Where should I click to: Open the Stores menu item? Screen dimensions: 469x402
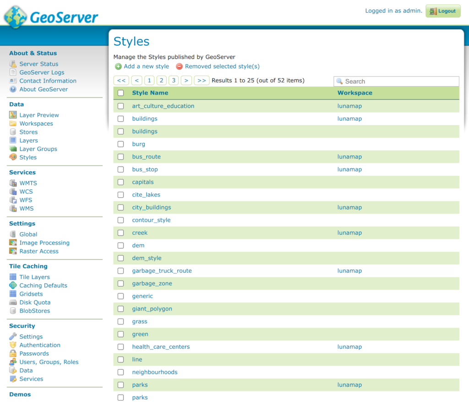click(28, 132)
